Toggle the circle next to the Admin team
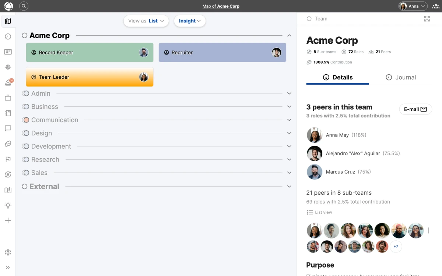 click(x=26, y=93)
